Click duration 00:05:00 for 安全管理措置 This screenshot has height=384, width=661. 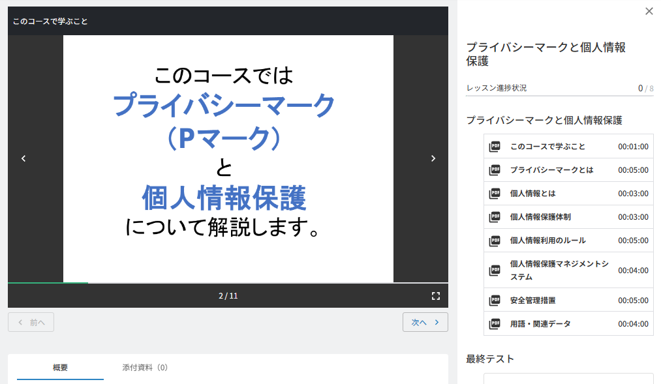coord(633,300)
